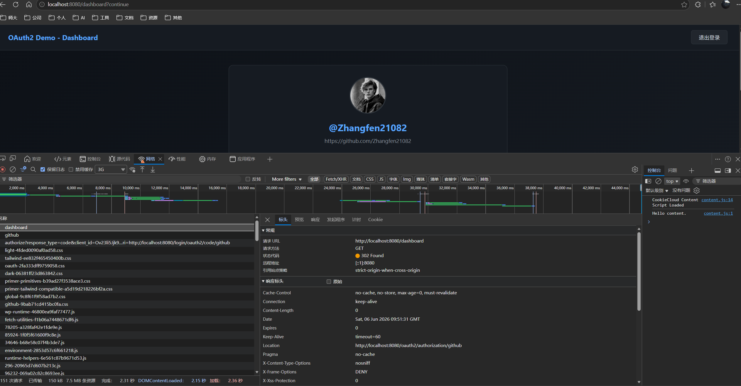
Task: Click the 退出登录 button
Action: click(x=709, y=37)
